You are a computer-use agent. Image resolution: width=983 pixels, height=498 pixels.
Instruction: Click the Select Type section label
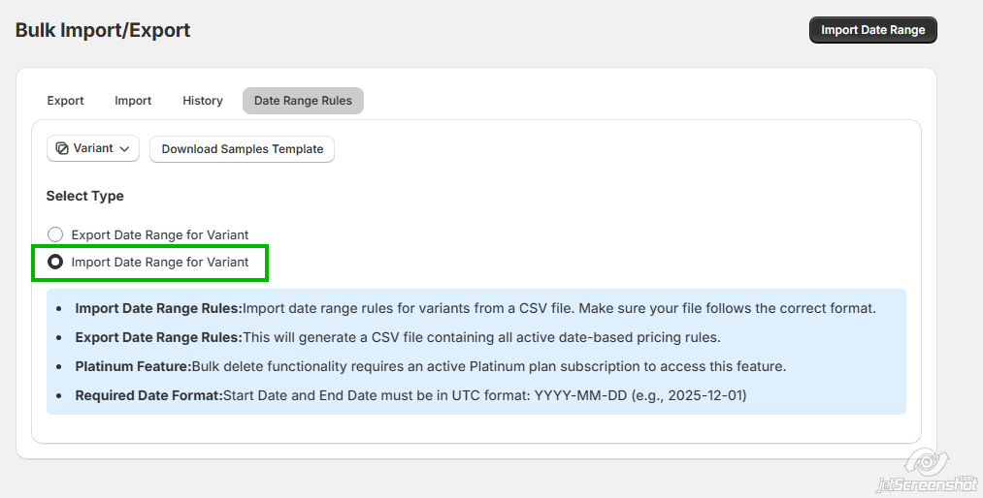85,196
